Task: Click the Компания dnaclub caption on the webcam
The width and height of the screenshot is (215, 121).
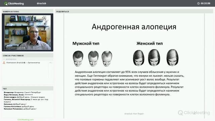Action: [16, 48]
